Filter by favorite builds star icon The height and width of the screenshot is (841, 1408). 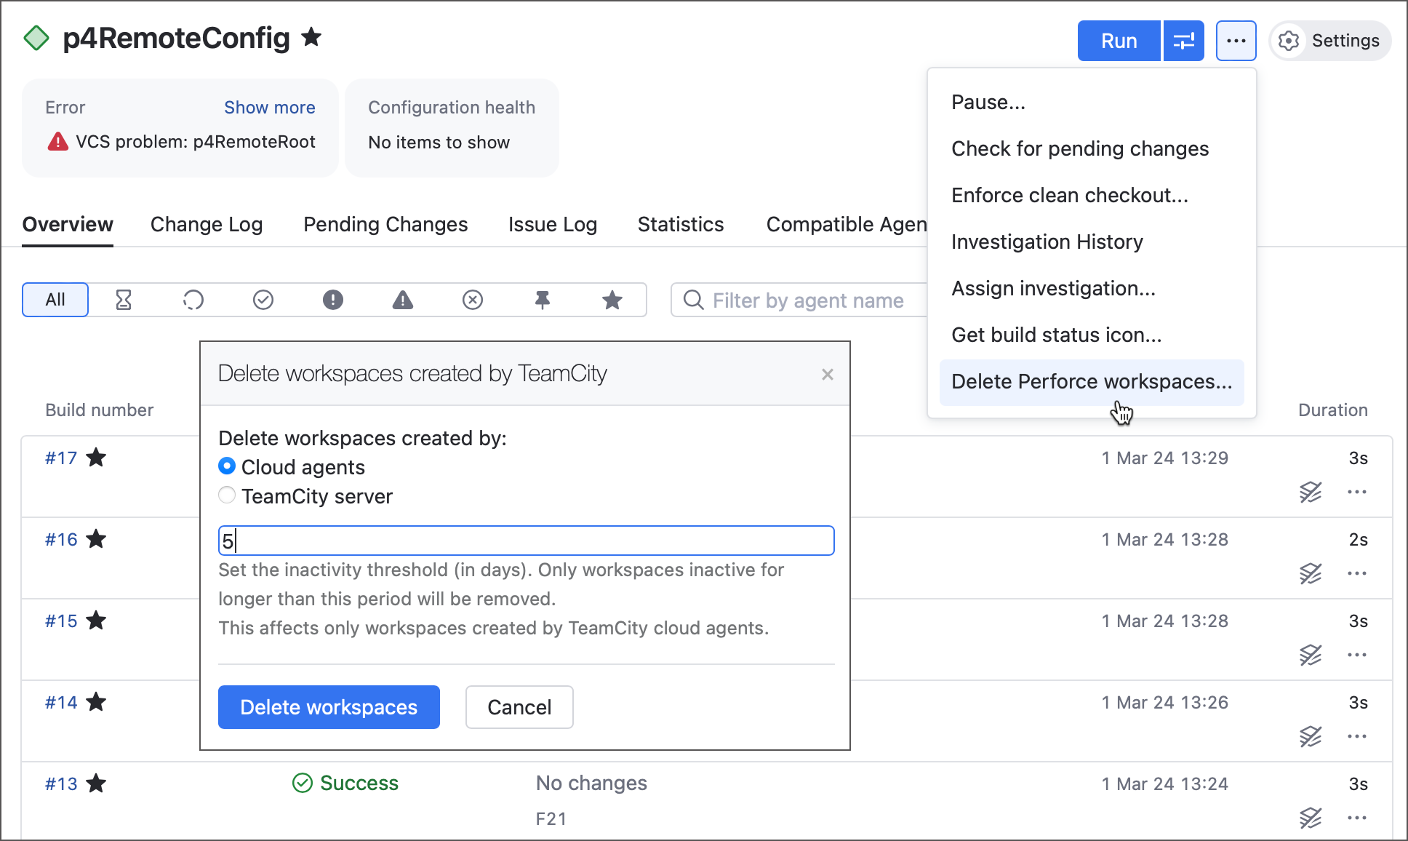point(612,300)
